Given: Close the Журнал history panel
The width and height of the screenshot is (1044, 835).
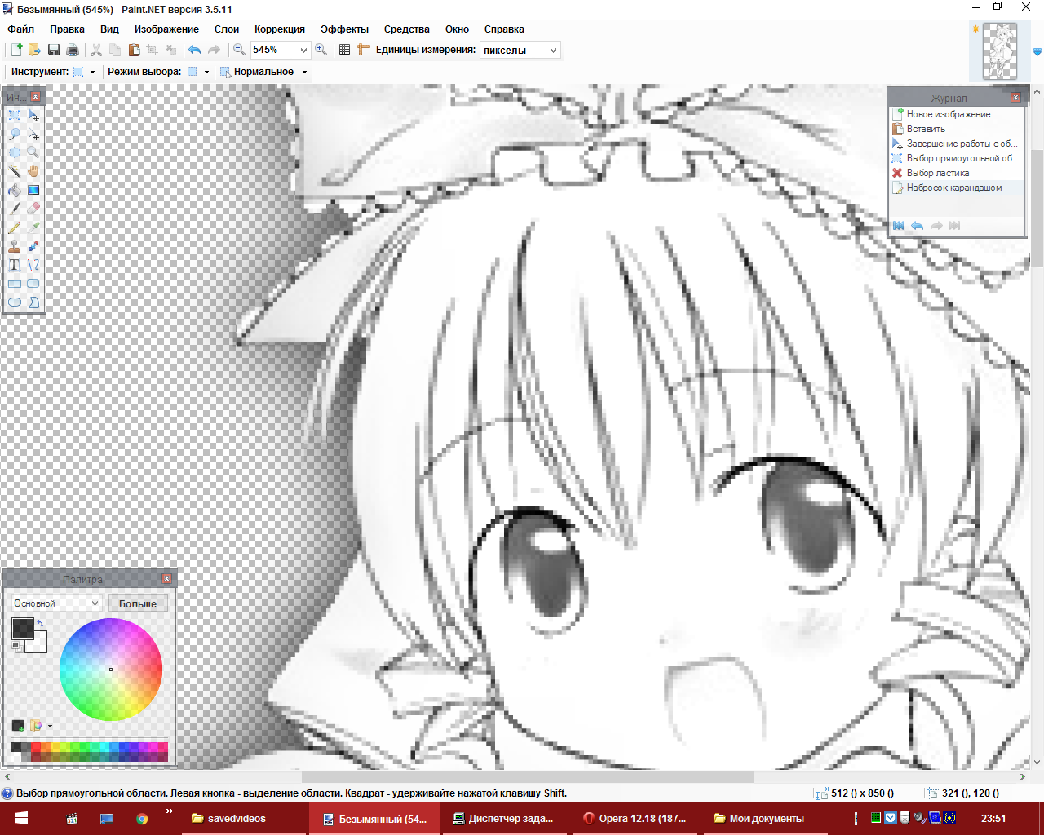Looking at the screenshot, I should 1015,98.
